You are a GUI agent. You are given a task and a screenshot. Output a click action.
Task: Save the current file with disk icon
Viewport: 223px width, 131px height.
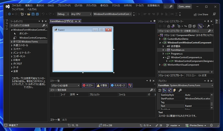(x=33, y=14)
